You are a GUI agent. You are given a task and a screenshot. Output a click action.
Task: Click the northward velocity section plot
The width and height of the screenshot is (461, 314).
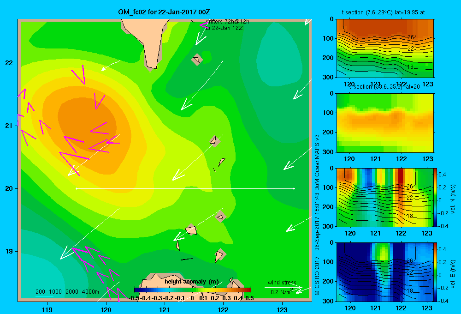tap(385, 197)
